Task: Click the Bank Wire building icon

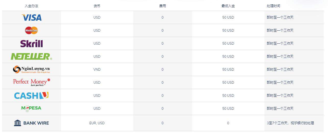Action: (18, 123)
